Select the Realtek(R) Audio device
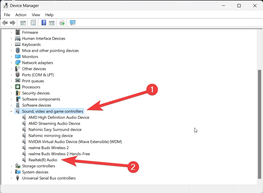 pyautogui.click(x=43, y=160)
